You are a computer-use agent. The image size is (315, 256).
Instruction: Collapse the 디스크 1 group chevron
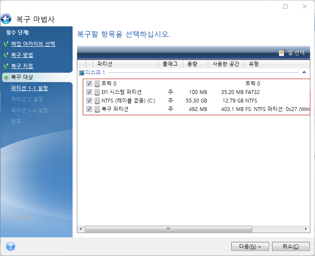[x=304, y=72]
